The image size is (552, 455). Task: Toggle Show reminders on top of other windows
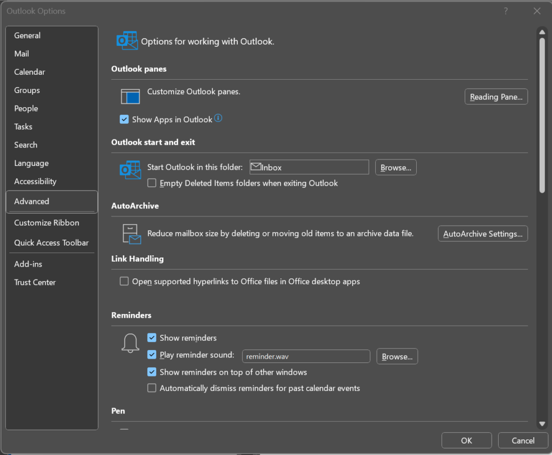pyautogui.click(x=151, y=372)
